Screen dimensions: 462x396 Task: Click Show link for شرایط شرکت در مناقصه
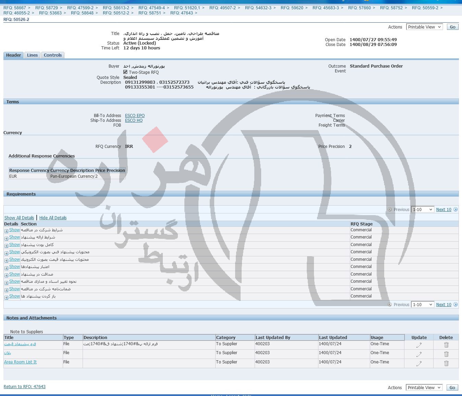tap(14, 230)
